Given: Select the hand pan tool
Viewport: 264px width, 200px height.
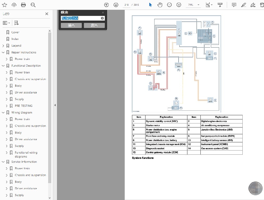Looking at the screenshot, I should (x=160, y=5).
